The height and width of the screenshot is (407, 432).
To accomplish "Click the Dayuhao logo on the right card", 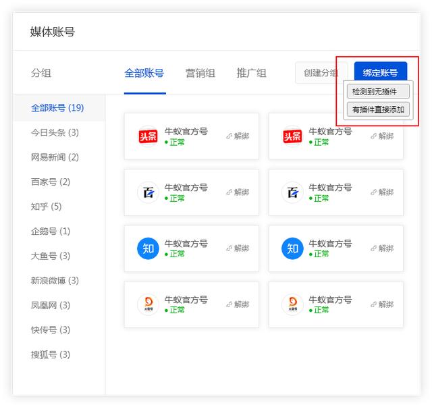I will 292,304.
